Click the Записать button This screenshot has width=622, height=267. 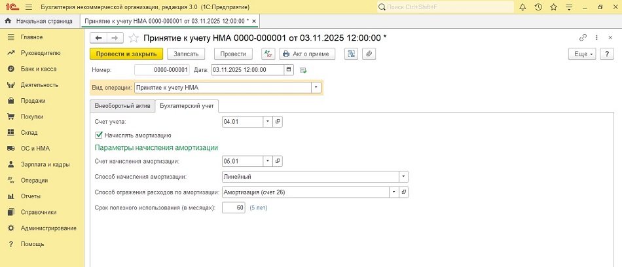[187, 54]
